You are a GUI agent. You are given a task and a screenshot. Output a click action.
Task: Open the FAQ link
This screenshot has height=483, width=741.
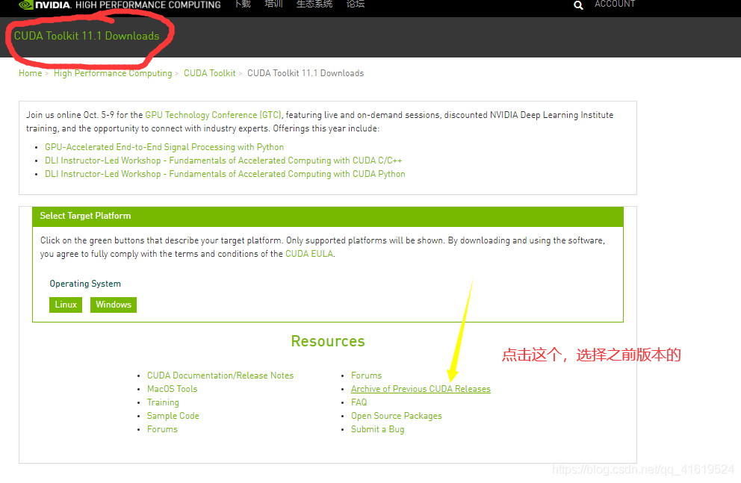pyautogui.click(x=359, y=402)
